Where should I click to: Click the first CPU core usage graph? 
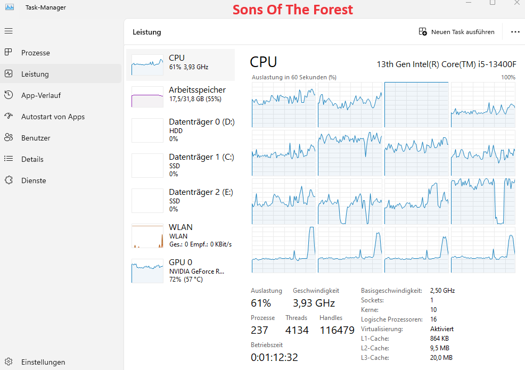tap(283, 105)
